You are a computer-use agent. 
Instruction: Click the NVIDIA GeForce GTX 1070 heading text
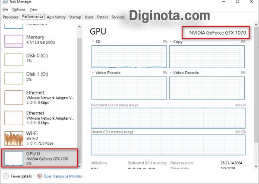[218, 33]
